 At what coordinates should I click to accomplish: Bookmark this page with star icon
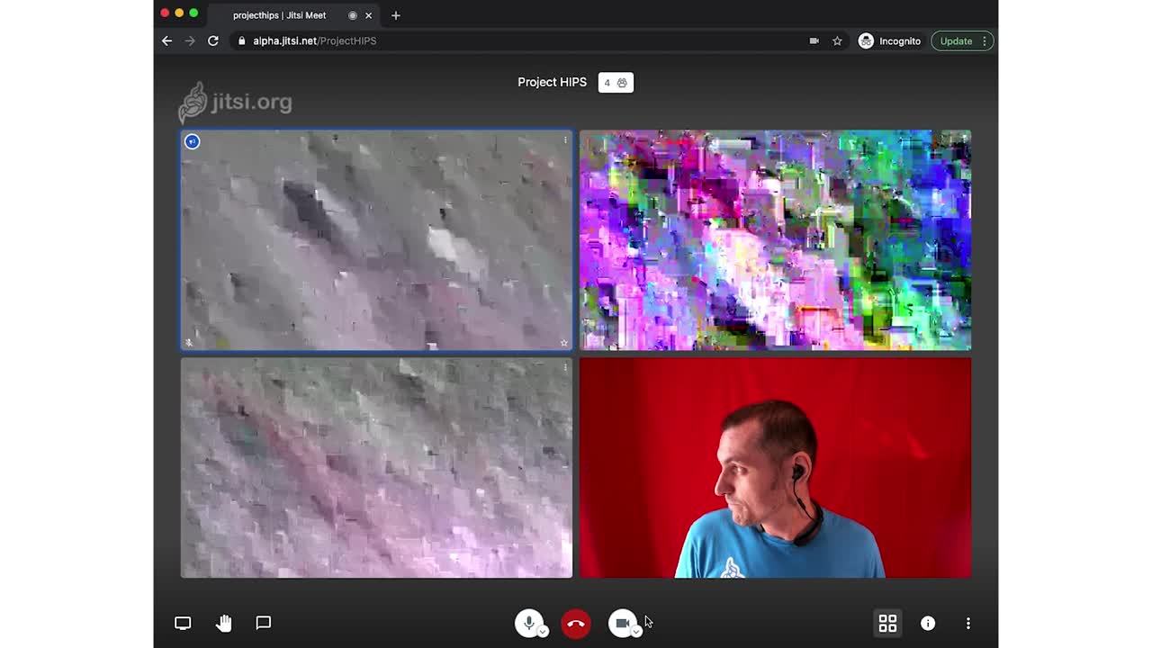coord(837,40)
